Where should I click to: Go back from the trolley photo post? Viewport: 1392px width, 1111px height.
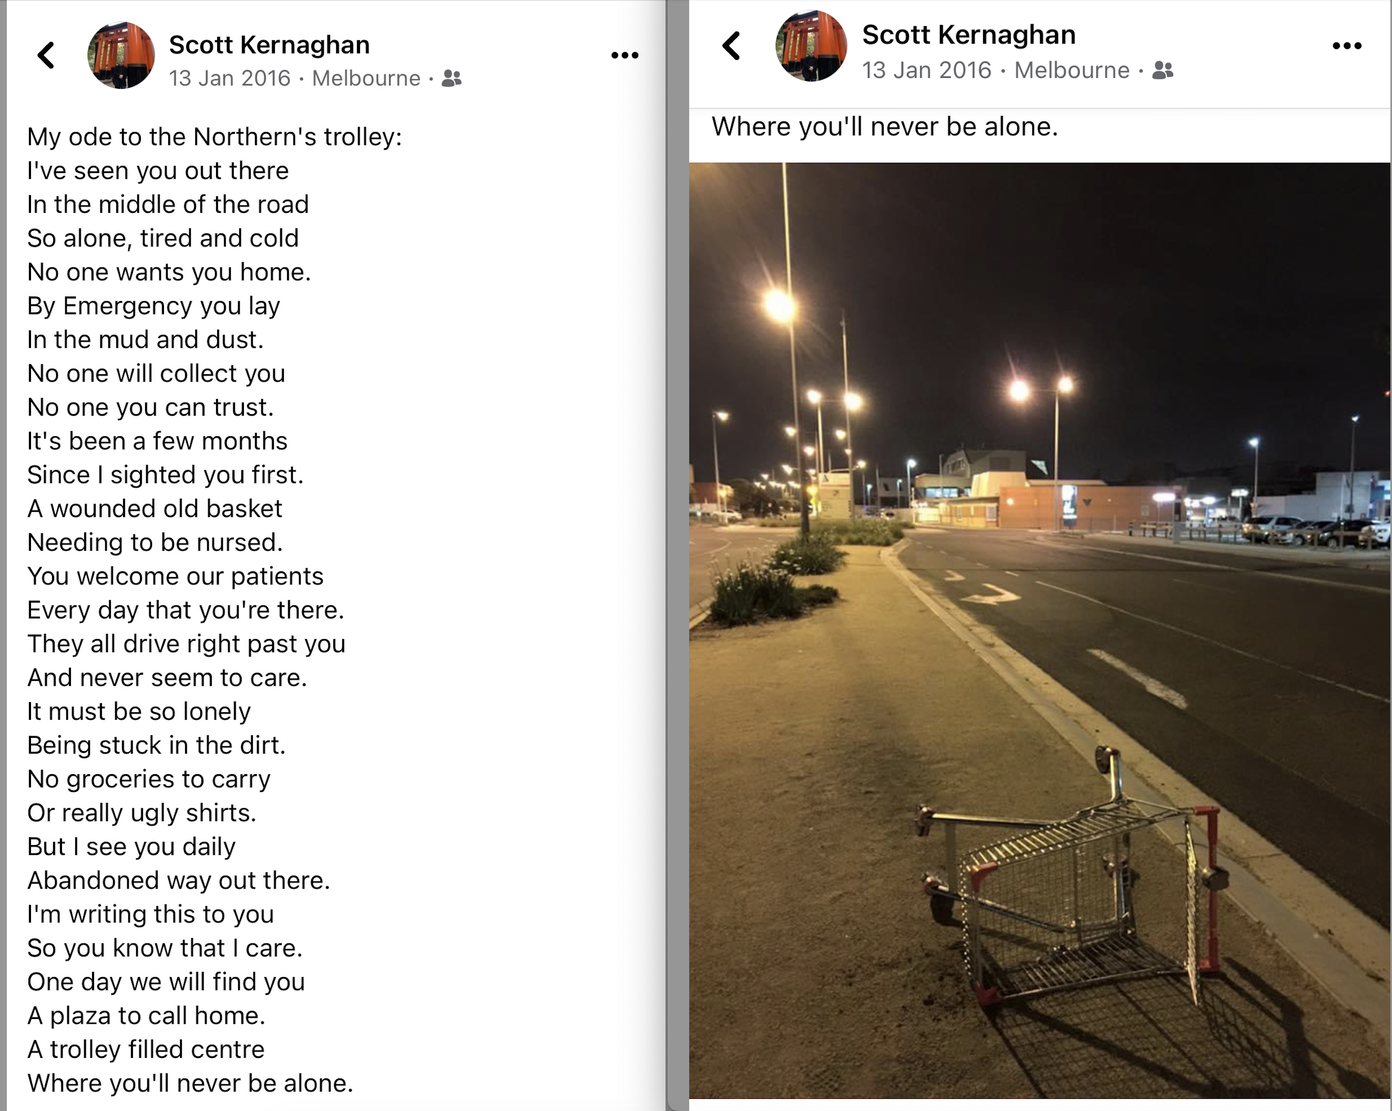[732, 46]
